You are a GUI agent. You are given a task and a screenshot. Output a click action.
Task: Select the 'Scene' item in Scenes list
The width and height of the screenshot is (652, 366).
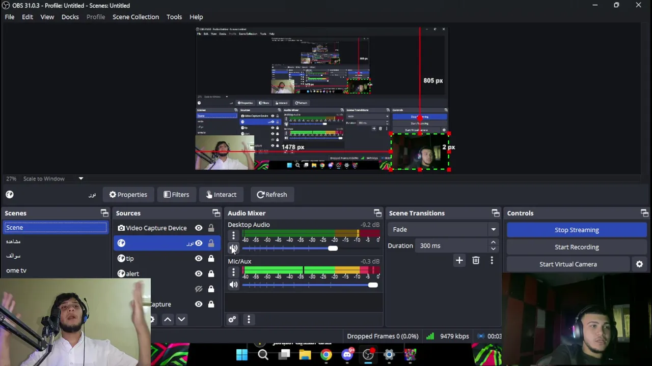[56, 228]
